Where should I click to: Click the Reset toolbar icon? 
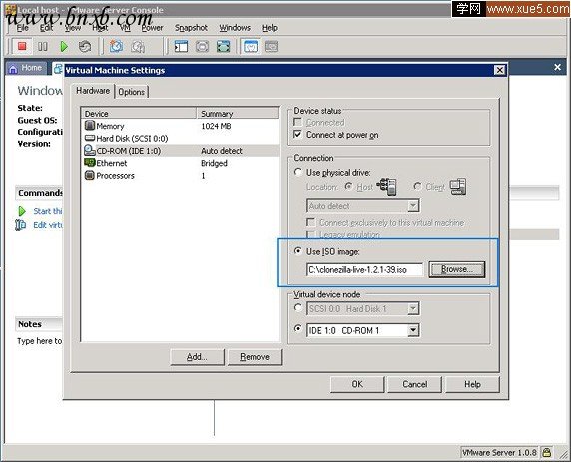tap(85, 46)
